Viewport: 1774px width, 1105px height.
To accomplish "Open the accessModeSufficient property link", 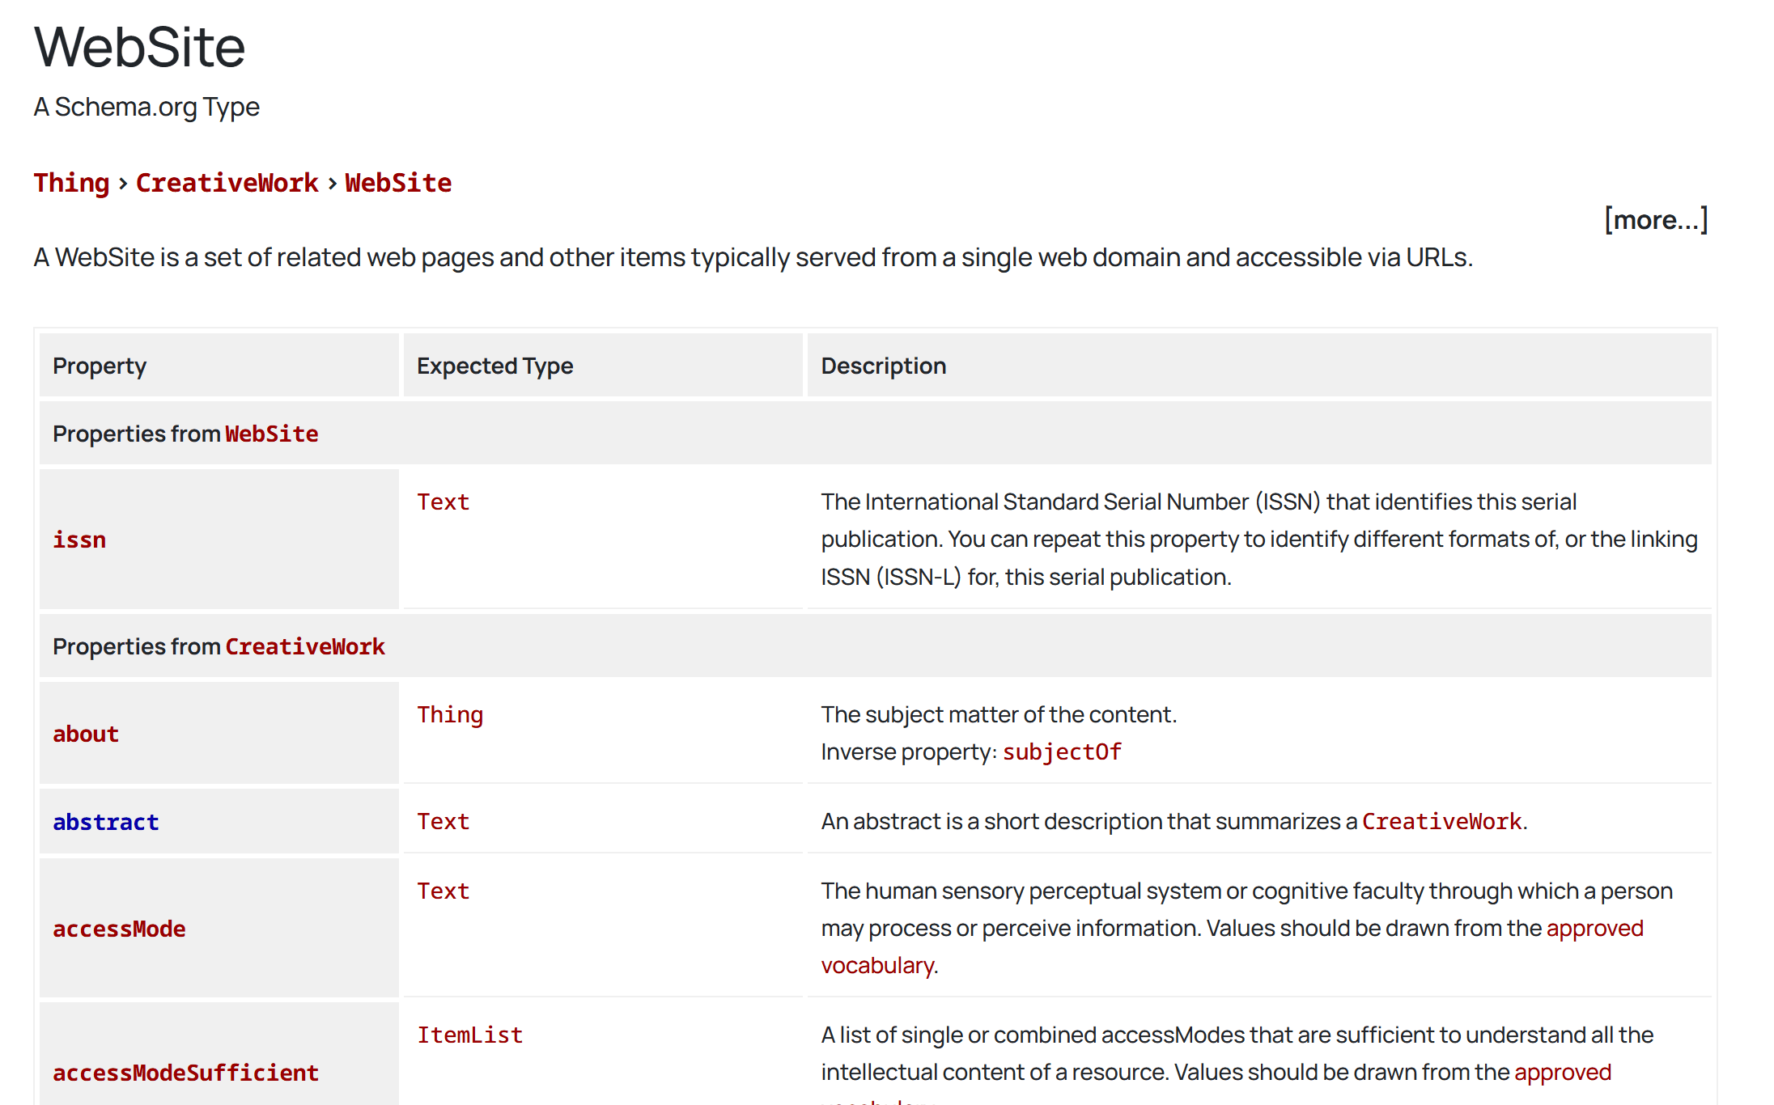I will coord(185,1073).
